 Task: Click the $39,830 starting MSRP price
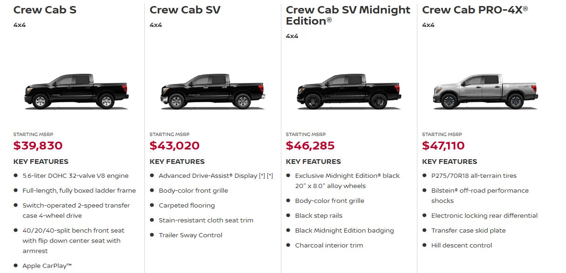click(x=38, y=146)
